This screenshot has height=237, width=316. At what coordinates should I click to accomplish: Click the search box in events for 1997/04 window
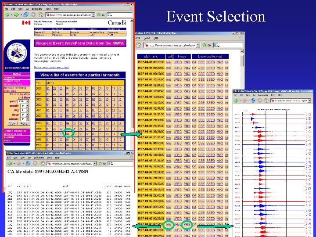[x=228, y=45]
